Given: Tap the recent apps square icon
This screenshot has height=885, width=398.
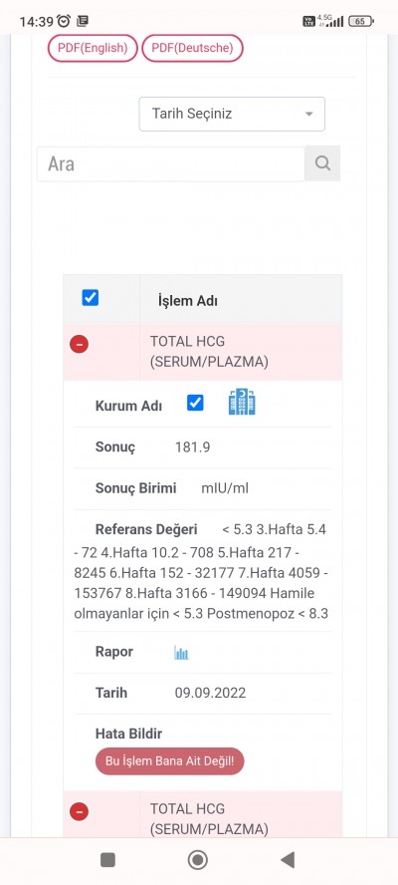Looking at the screenshot, I should [107, 860].
